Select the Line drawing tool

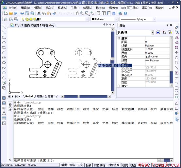tap(4, 27)
